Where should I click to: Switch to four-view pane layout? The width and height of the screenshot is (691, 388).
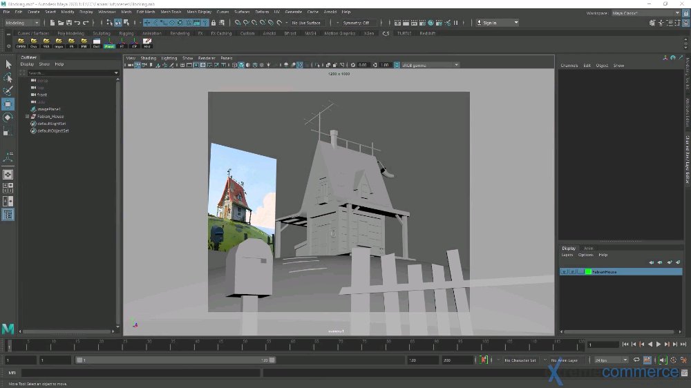click(x=8, y=188)
